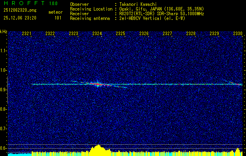The width and height of the screenshot is (246, 156).
Task: Click time marker 2325
Action: pyautogui.click(x=120, y=34)
